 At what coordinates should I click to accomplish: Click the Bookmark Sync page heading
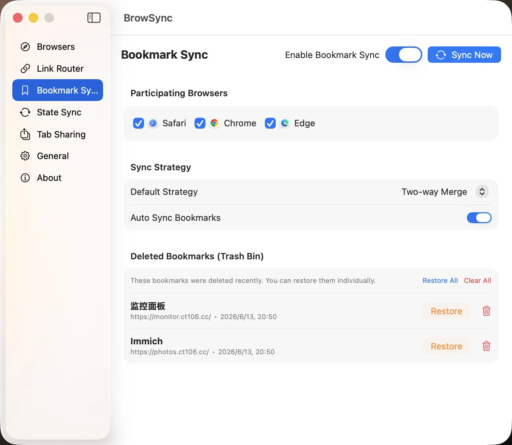pos(165,55)
